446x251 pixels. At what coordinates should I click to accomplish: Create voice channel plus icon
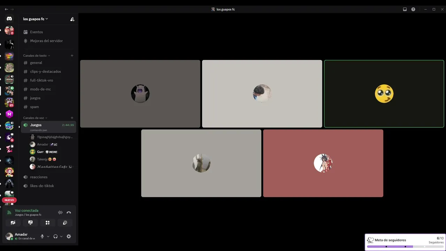point(72,118)
